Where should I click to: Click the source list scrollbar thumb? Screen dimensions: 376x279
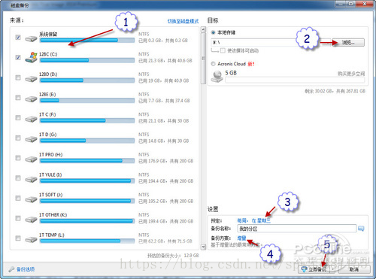pyautogui.click(x=203, y=59)
